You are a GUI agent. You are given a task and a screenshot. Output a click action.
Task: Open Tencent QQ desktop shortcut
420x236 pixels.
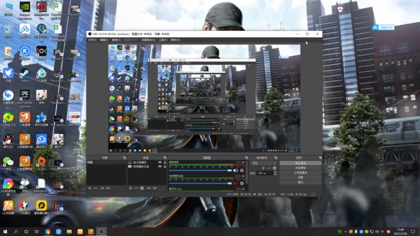[8, 141]
